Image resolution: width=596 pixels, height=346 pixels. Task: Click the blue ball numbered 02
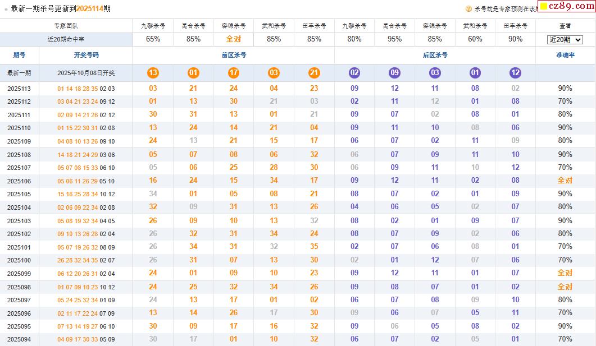click(354, 73)
